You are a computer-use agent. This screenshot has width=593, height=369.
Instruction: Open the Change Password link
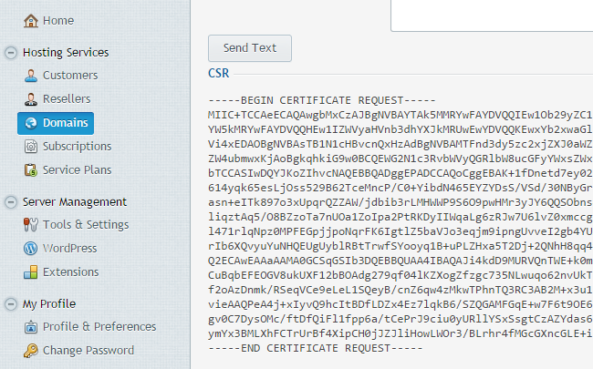click(x=88, y=351)
